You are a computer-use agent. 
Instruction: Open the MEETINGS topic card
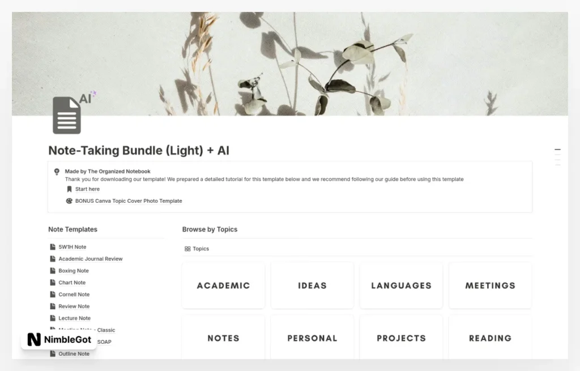tap(490, 285)
